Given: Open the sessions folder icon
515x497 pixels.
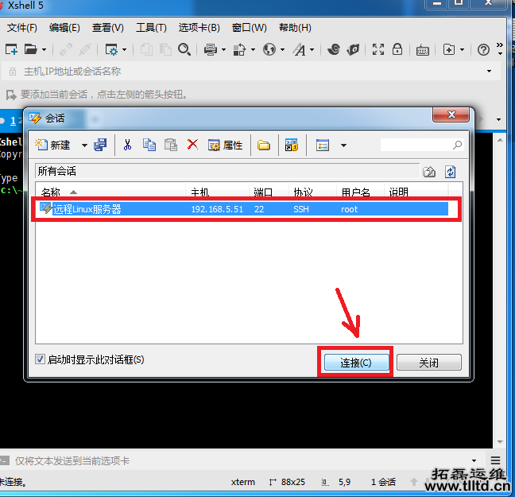Looking at the screenshot, I should pos(263,145).
